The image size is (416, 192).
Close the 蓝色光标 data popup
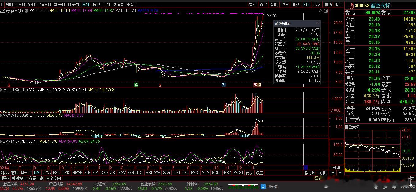(x=317, y=23)
